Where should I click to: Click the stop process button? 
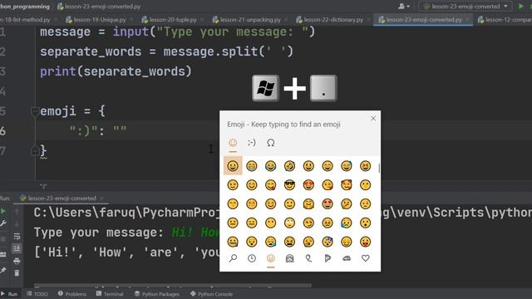(x=3, y=239)
